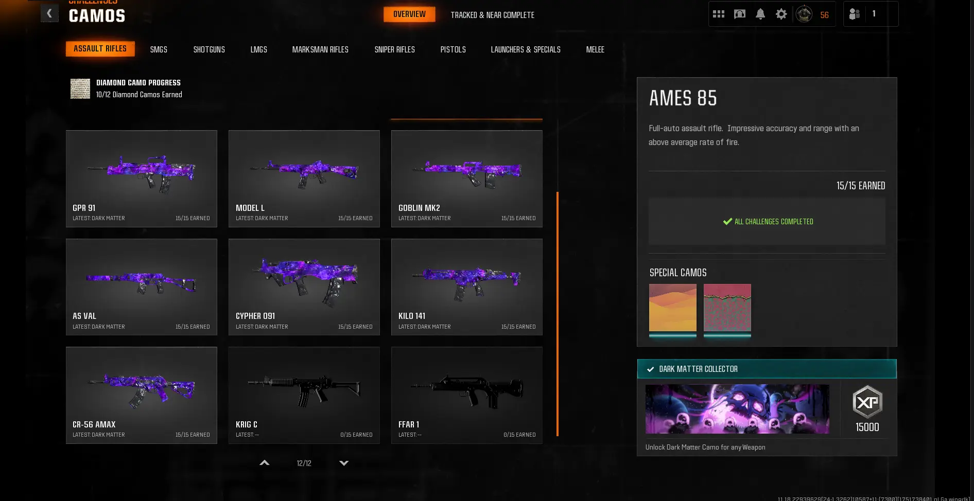Image resolution: width=974 pixels, height=501 pixels.
Task: Switch to the Shotguns tab
Action: tap(209, 50)
